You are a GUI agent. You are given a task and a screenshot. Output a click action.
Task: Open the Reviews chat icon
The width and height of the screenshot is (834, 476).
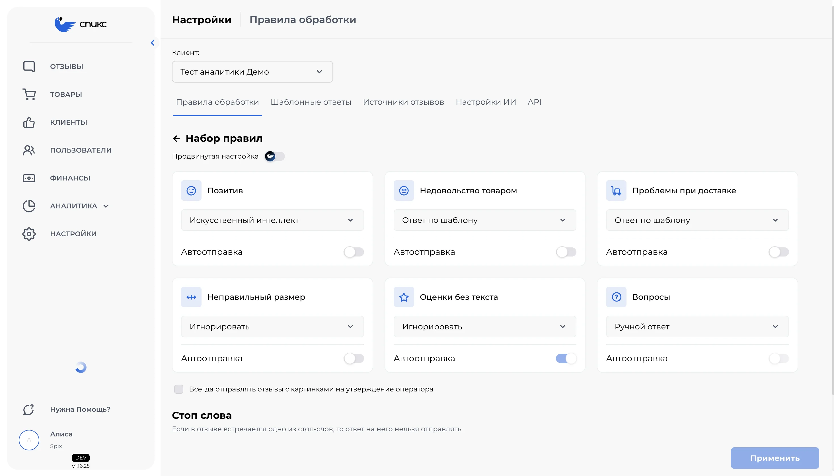29,66
